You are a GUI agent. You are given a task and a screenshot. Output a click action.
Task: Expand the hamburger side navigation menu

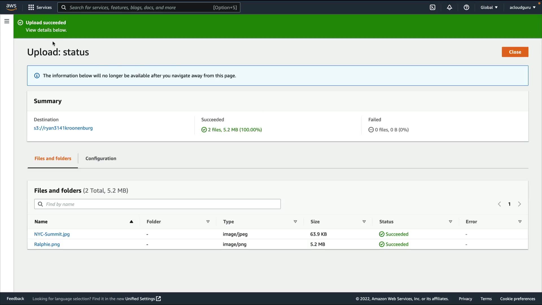[7, 21]
